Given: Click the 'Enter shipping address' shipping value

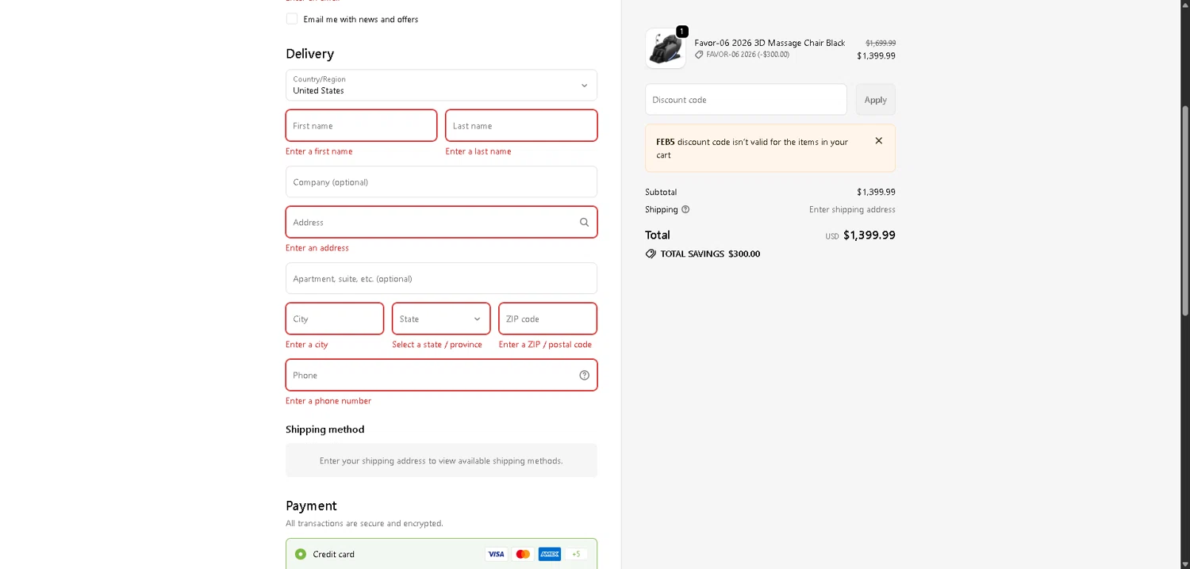Looking at the screenshot, I should (x=852, y=210).
